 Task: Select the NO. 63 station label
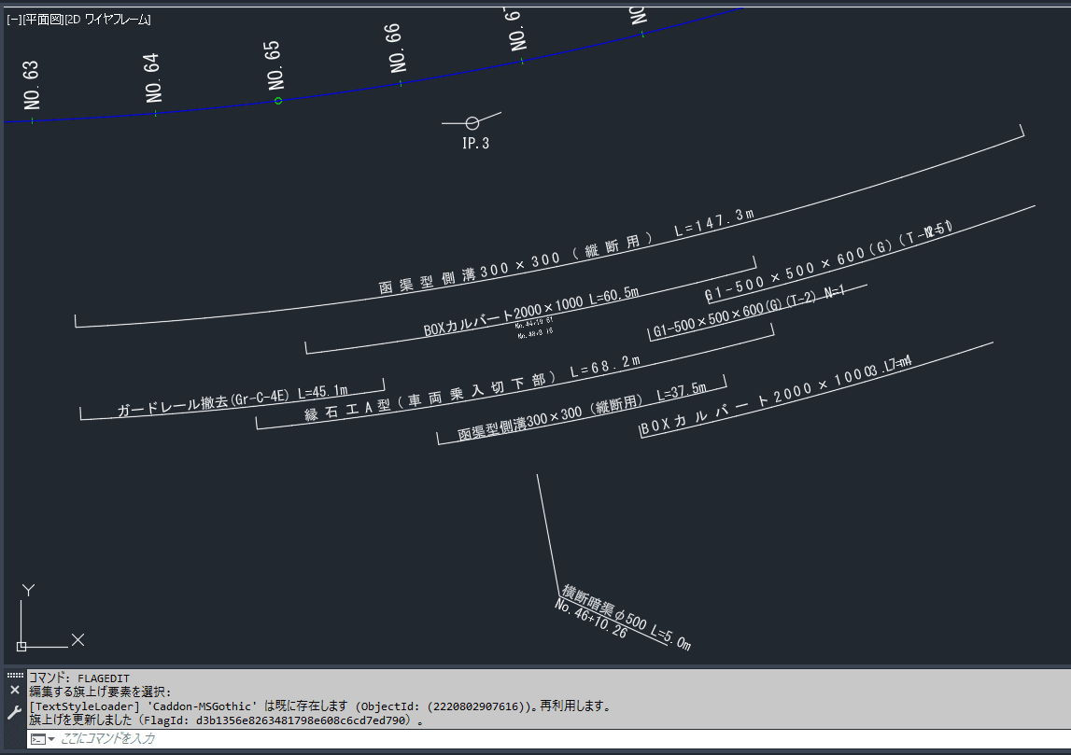click(32, 86)
